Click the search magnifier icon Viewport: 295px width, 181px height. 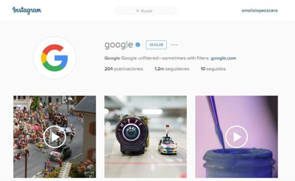(138, 11)
